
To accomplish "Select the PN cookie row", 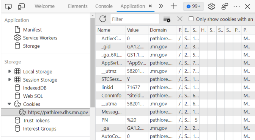I will click(x=175, y=120).
